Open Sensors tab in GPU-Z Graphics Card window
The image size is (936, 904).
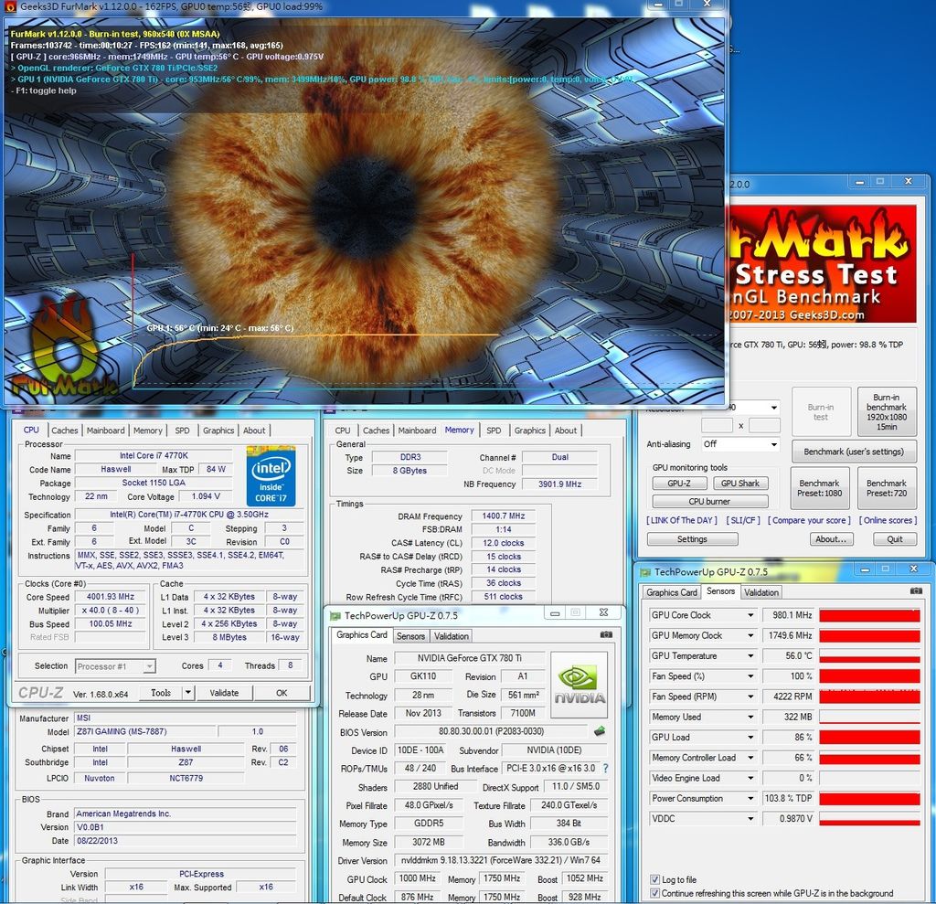click(410, 636)
